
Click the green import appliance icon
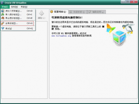pyautogui.click(x=3, y=14)
